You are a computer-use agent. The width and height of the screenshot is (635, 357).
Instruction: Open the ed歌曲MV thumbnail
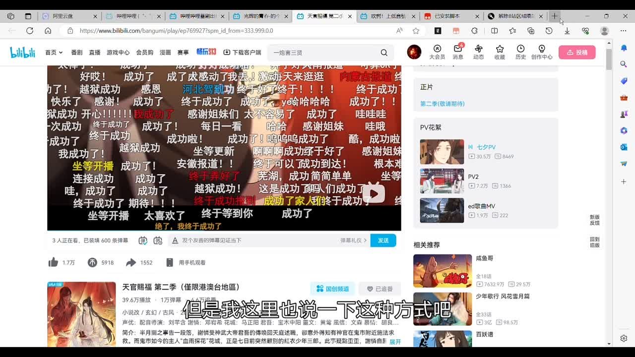coord(442,210)
